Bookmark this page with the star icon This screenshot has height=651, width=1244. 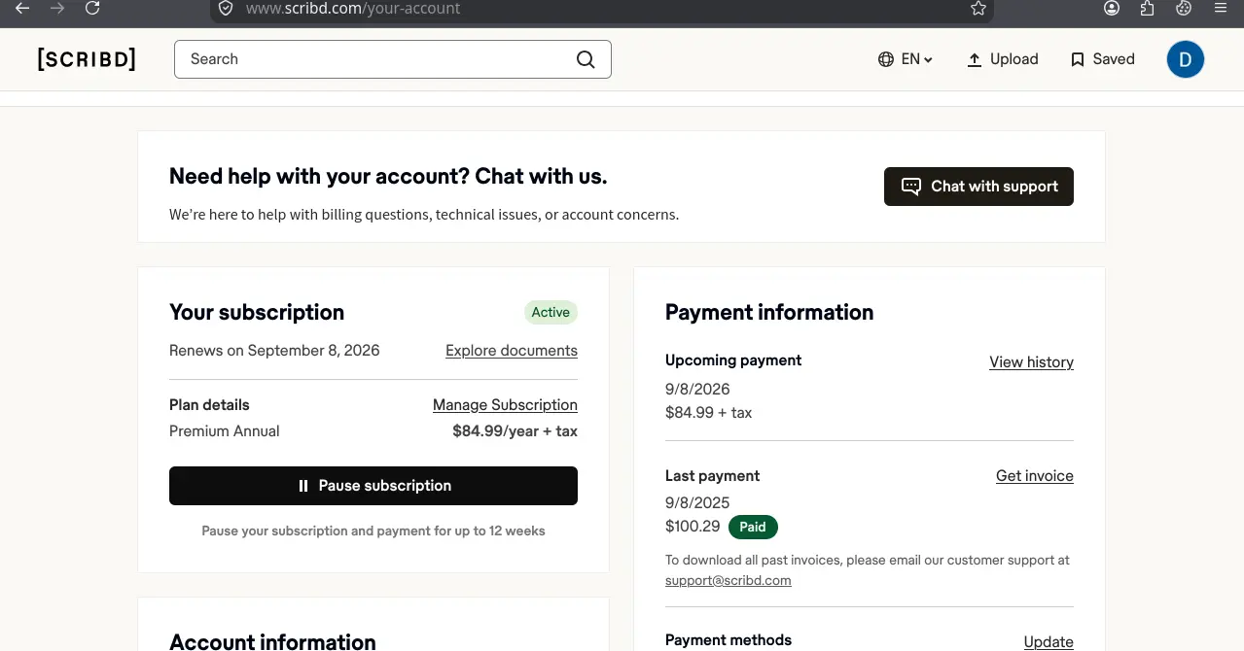click(x=978, y=8)
